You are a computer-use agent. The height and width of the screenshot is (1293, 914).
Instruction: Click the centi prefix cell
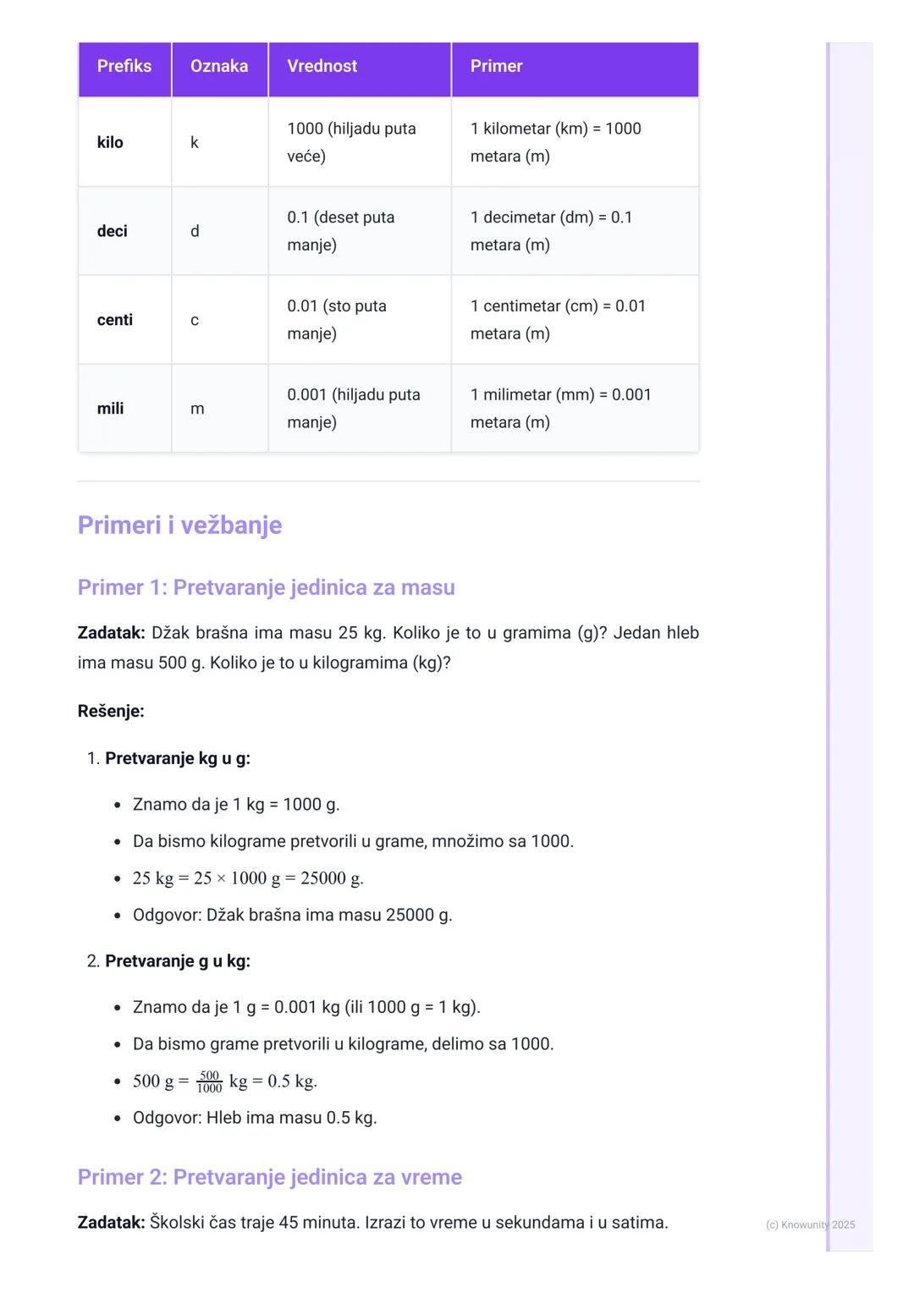(114, 320)
